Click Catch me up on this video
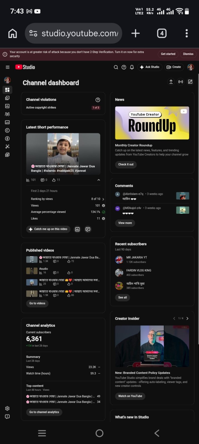Viewport: 199px width, 444px height. [48, 229]
